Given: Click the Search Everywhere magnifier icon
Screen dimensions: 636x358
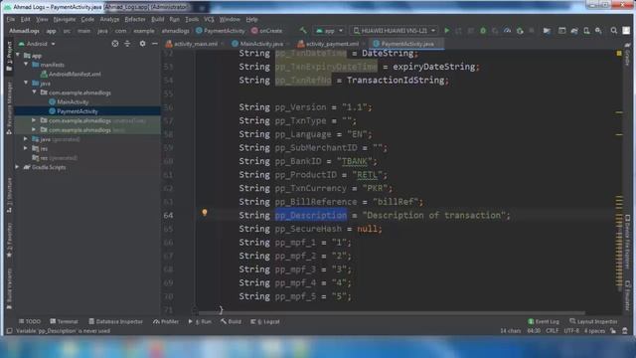Looking at the screenshot, I should [x=614, y=31].
